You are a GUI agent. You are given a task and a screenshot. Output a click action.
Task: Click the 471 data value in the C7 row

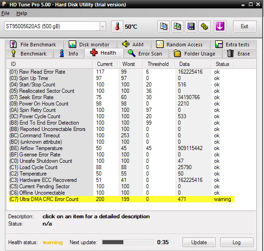click(182, 199)
